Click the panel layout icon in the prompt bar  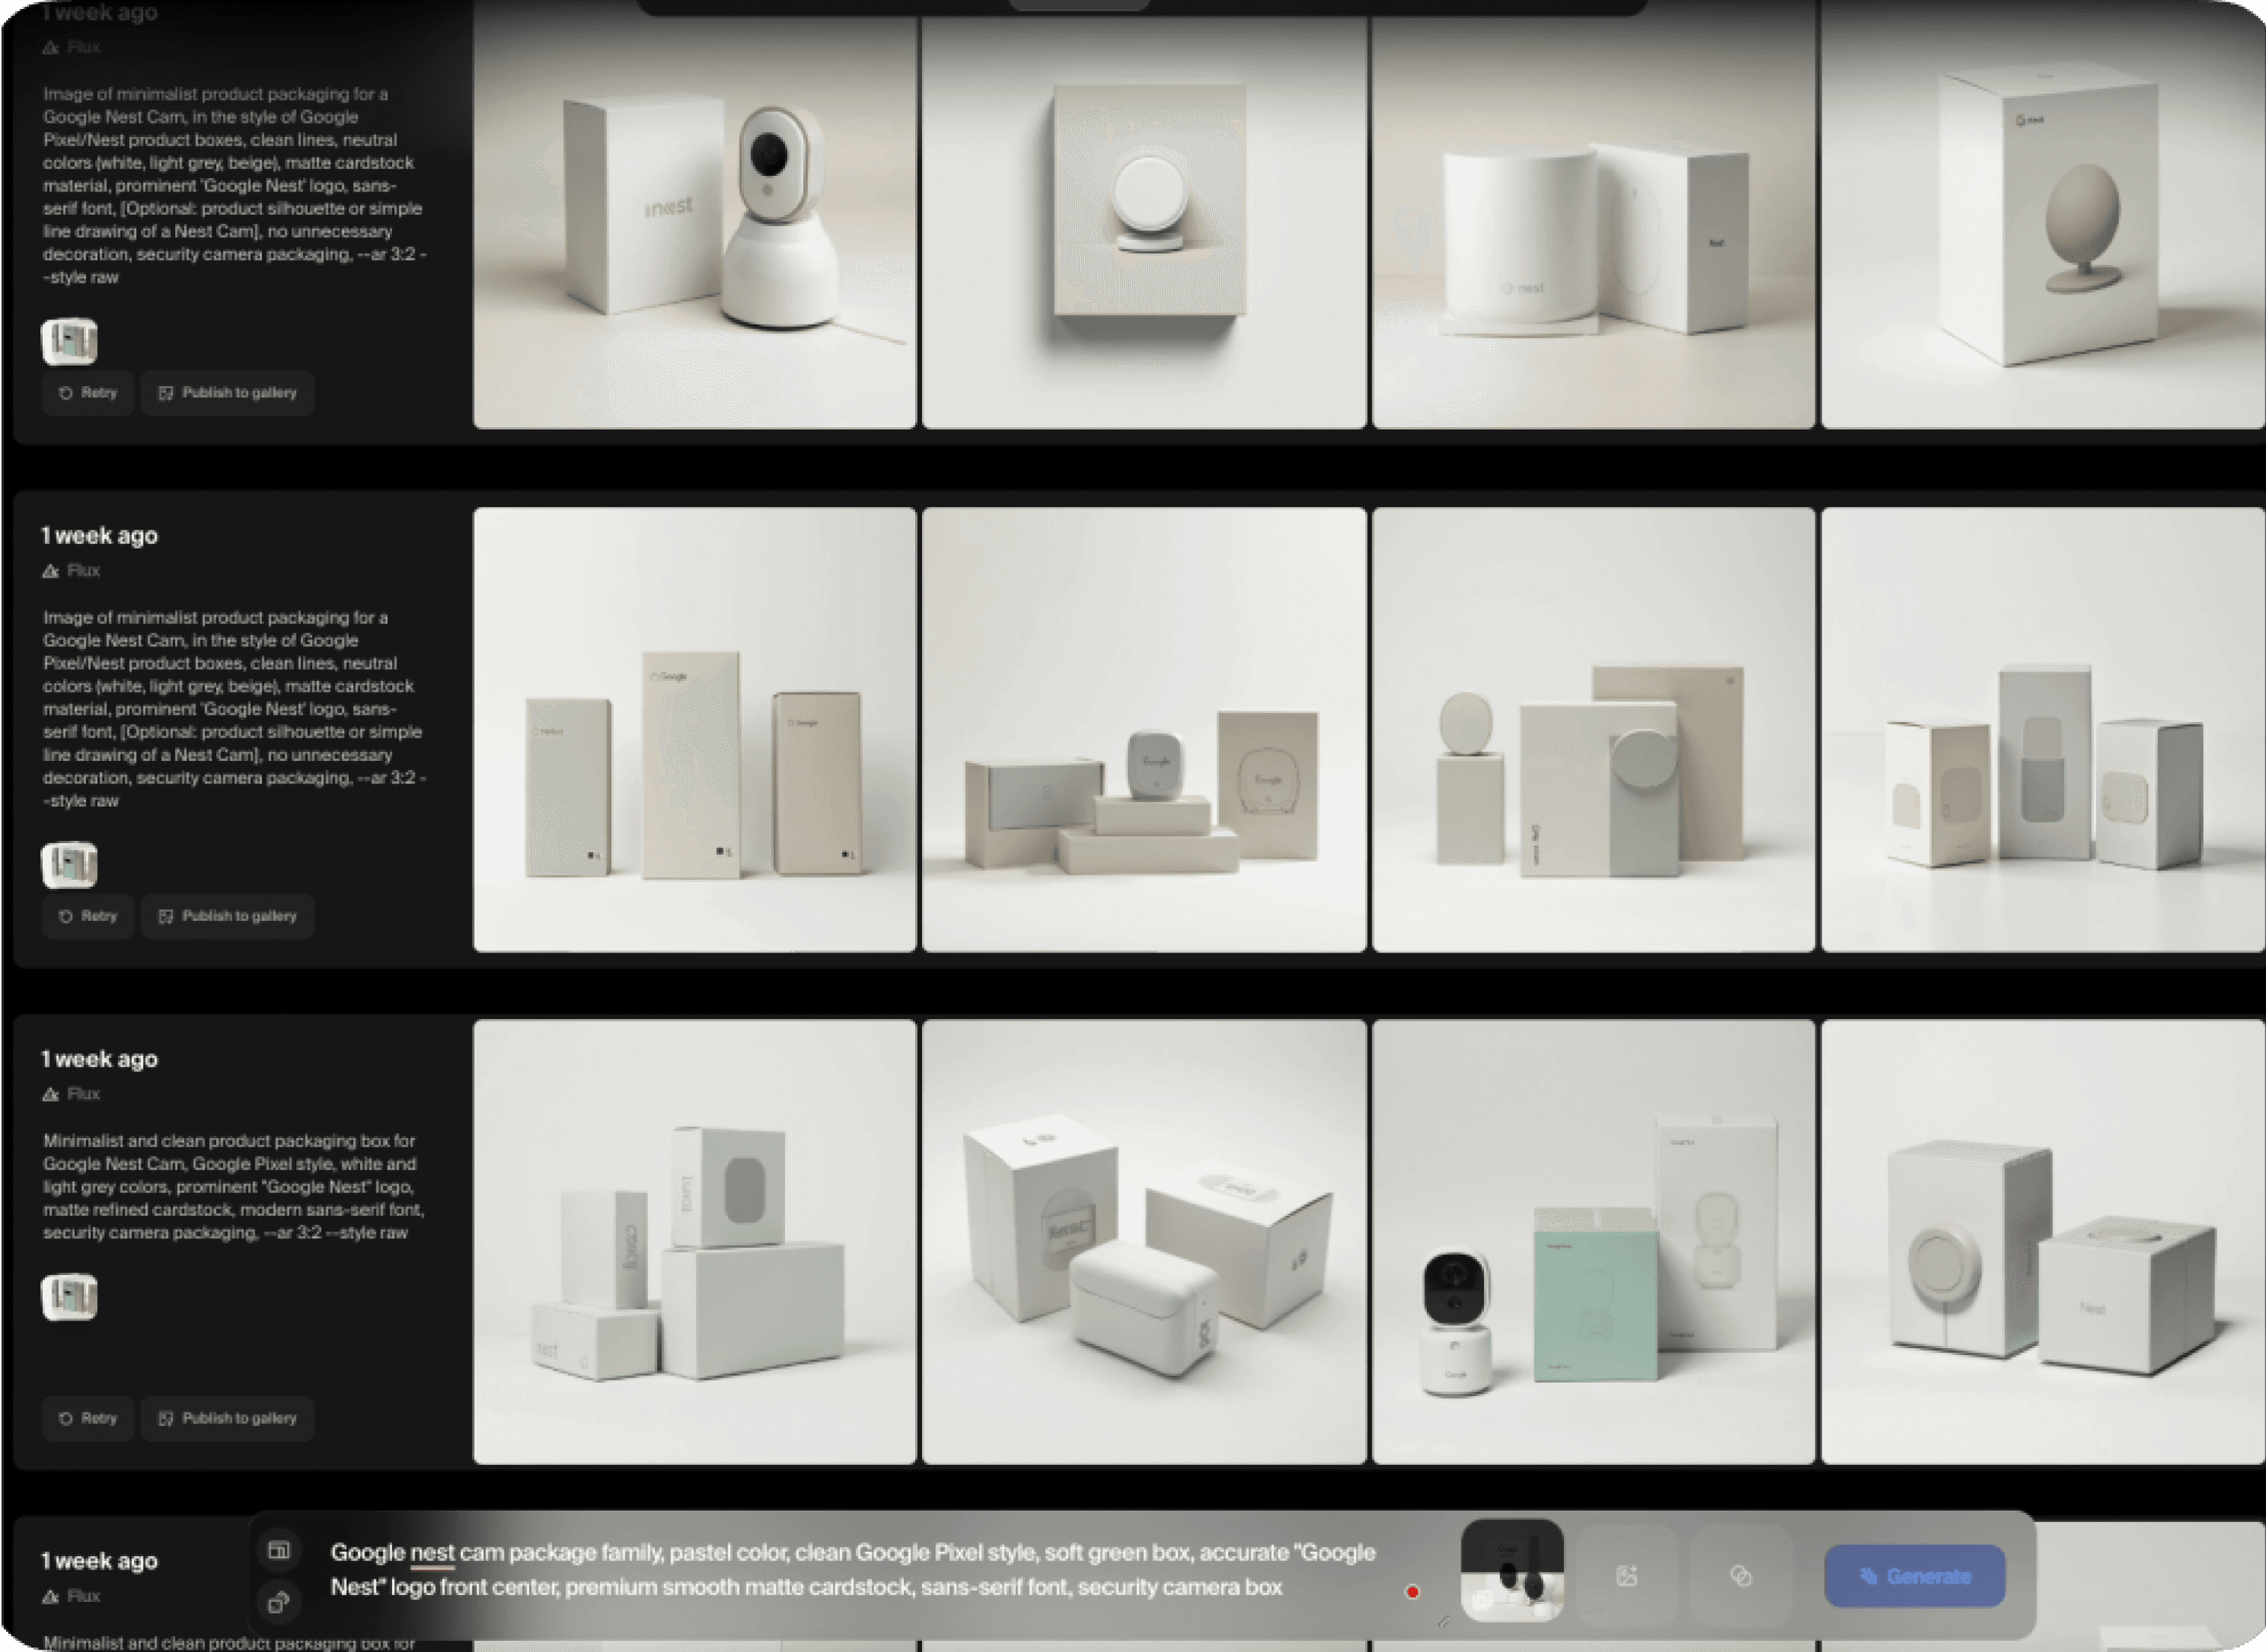coord(279,1550)
